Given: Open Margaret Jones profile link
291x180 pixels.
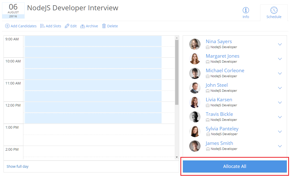Looking at the screenshot, I should tap(222, 56).
